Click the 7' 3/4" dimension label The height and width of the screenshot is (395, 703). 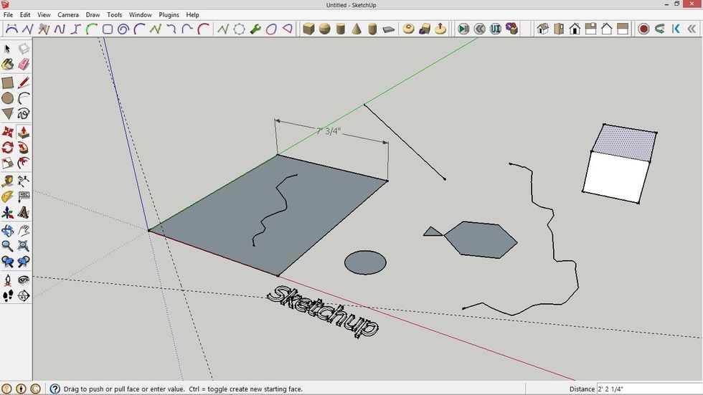pyautogui.click(x=329, y=131)
